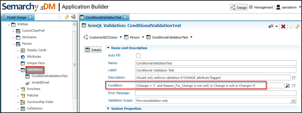
Task: Select the Model Design tab
Action: click(x=17, y=17)
